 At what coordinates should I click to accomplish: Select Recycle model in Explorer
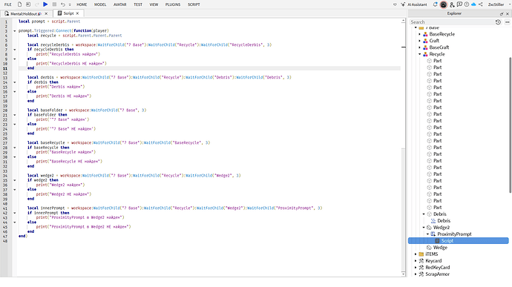coord(437,54)
